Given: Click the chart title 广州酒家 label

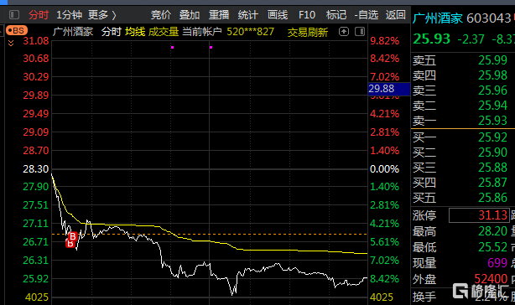Looking at the screenshot, I should (73, 32).
